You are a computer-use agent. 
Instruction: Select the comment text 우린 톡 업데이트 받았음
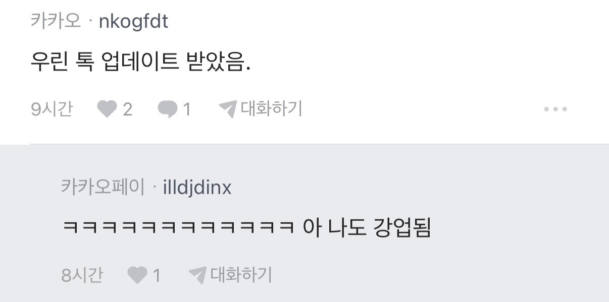point(141,63)
